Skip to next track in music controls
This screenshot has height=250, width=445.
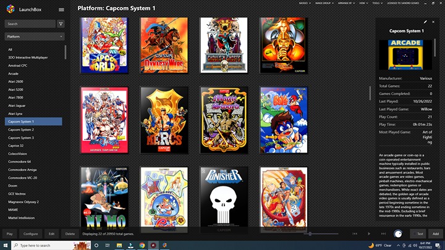point(383,233)
